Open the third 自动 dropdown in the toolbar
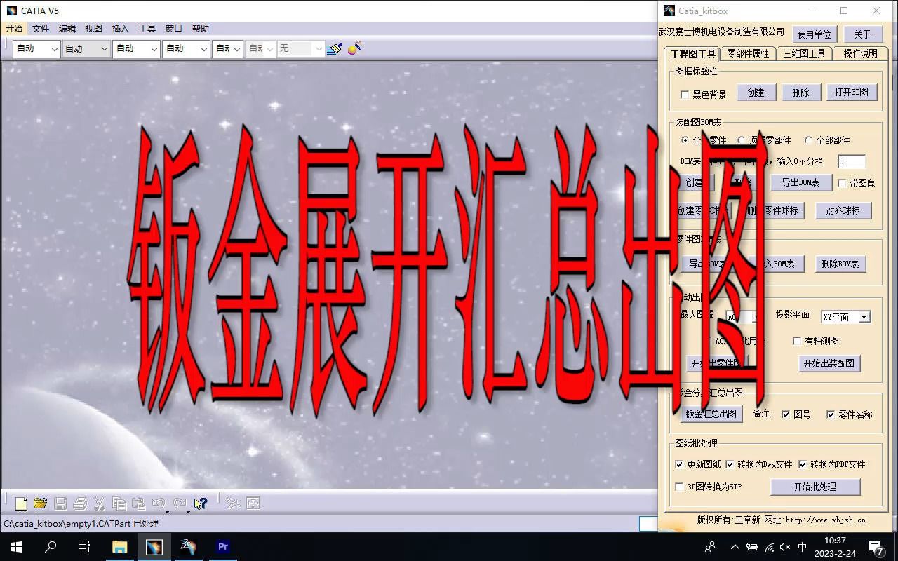The image size is (898, 561). click(x=137, y=48)
